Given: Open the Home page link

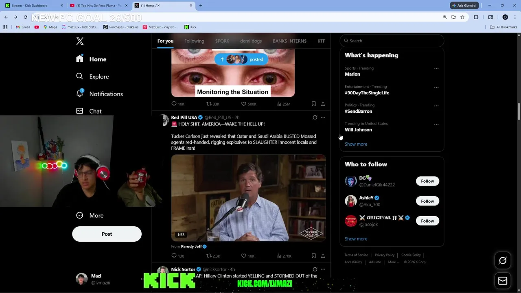Looking at the screenshot, I should [91, 59].
